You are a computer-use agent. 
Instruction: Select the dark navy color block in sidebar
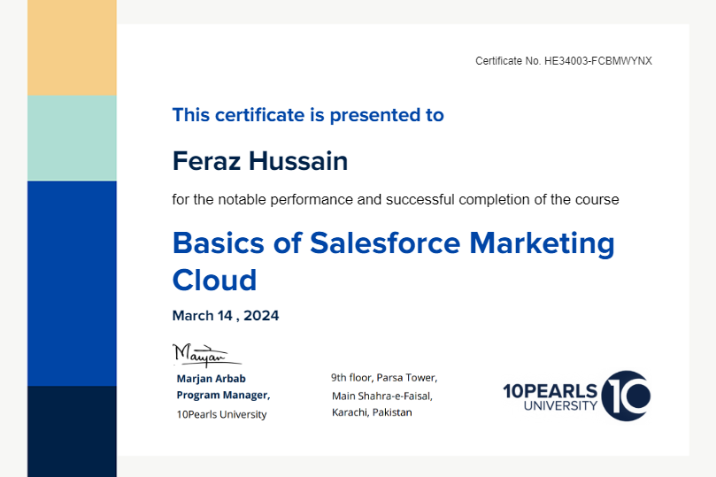pos(72,431)
